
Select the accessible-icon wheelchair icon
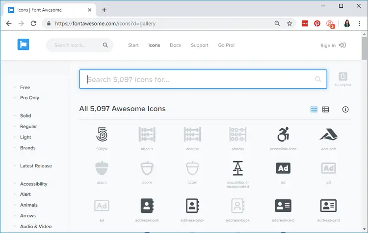coord(283,135)
